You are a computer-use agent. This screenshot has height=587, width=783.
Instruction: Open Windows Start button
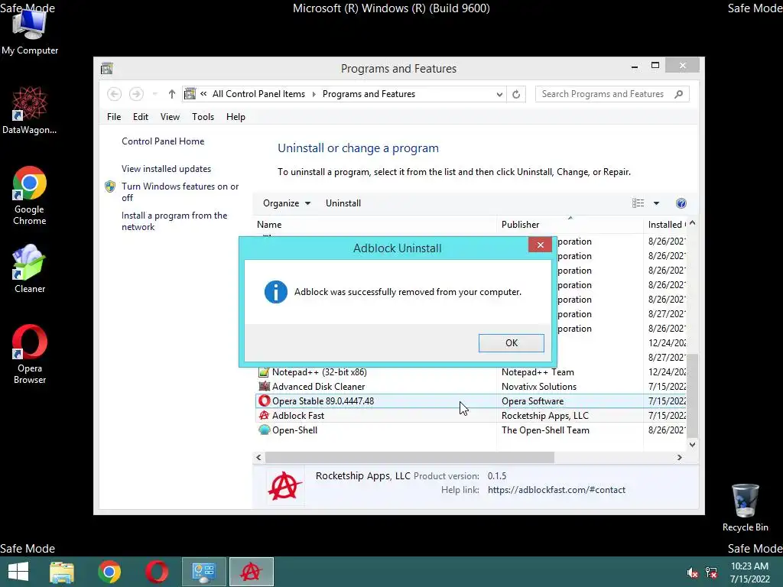tap(18, 572)
